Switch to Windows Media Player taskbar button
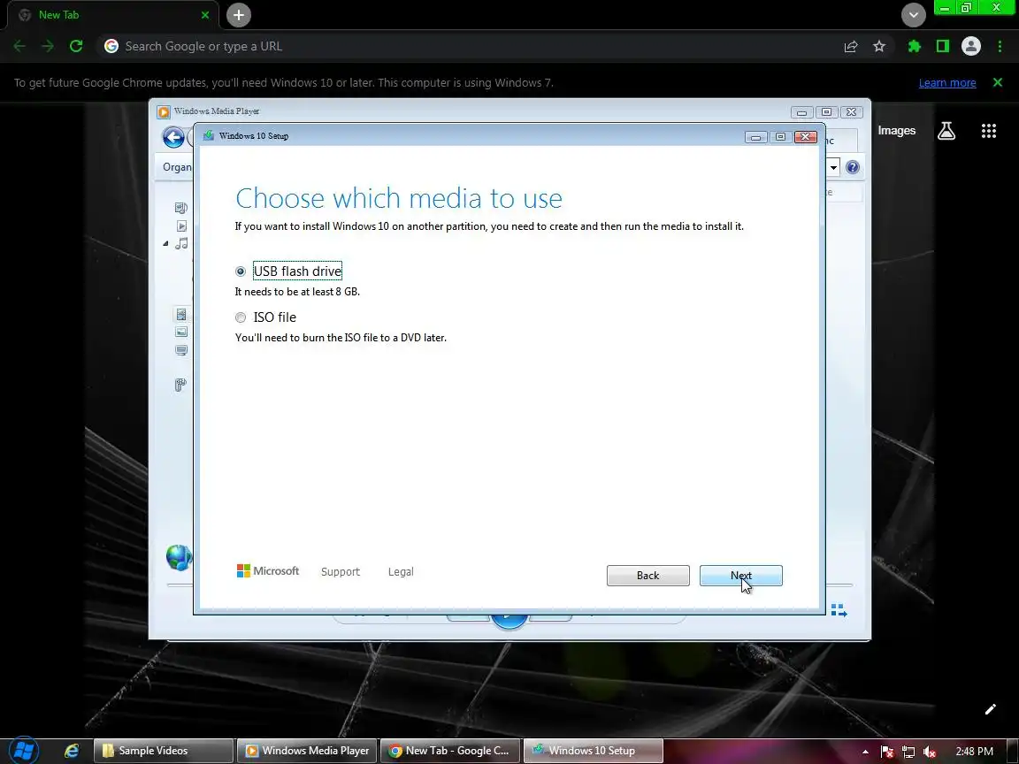 [x=307, y=751]
